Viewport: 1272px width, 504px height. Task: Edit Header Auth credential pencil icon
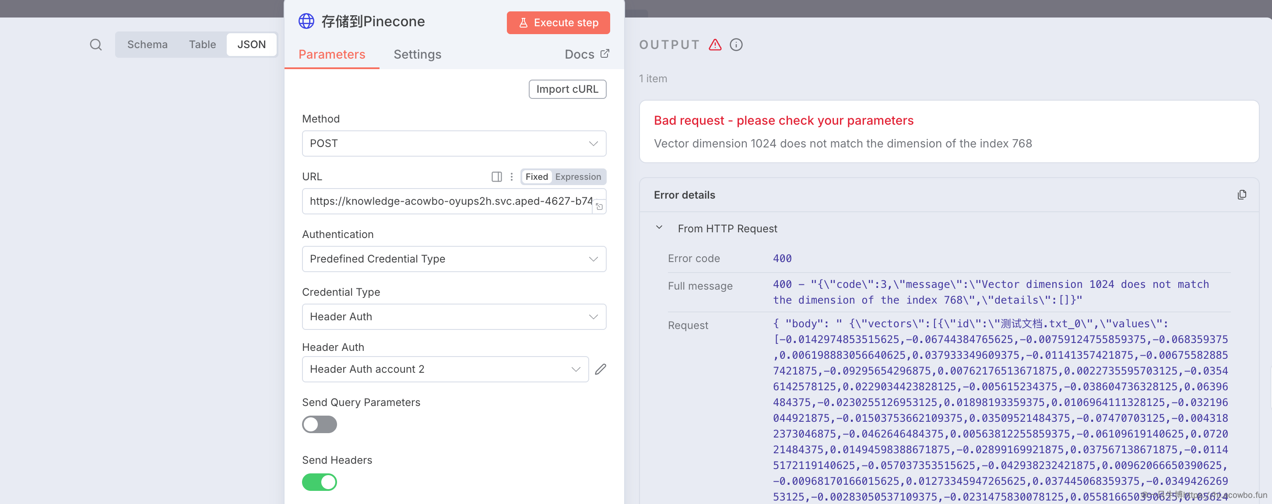coord(601,369)
